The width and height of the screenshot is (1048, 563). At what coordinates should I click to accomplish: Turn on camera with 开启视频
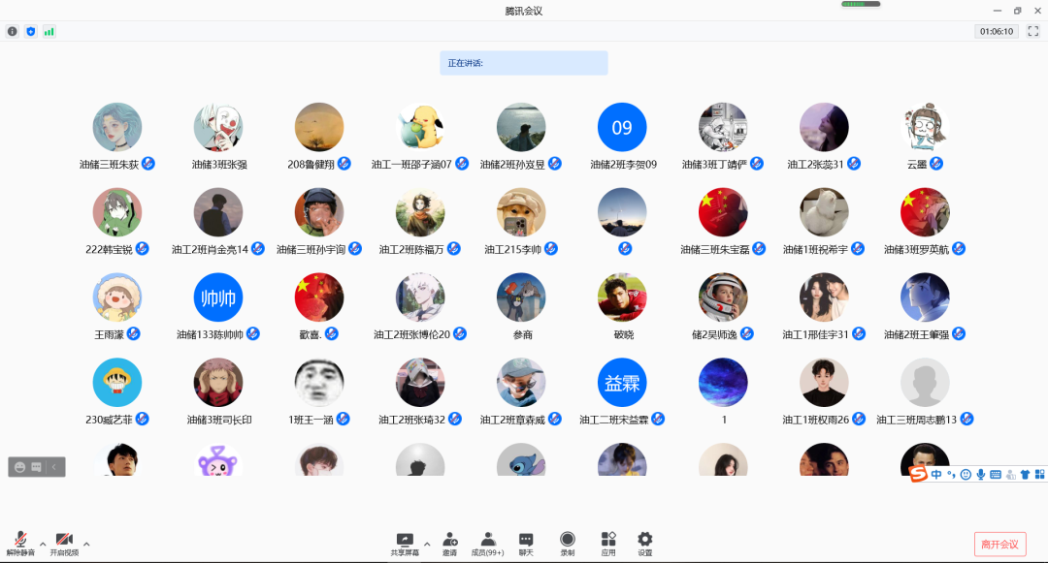point(64,543)
